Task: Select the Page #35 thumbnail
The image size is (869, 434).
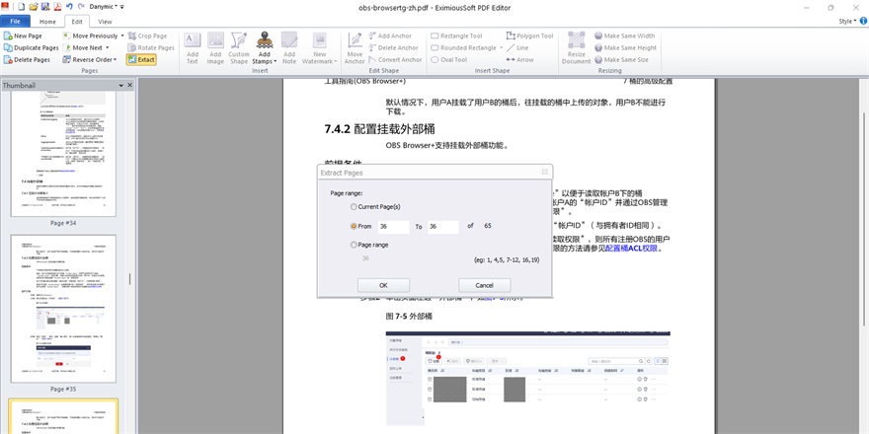Action: (x=63, y=309)
